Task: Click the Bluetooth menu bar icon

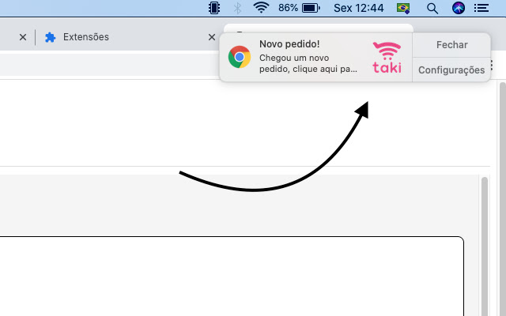Action: pos(237,8)
